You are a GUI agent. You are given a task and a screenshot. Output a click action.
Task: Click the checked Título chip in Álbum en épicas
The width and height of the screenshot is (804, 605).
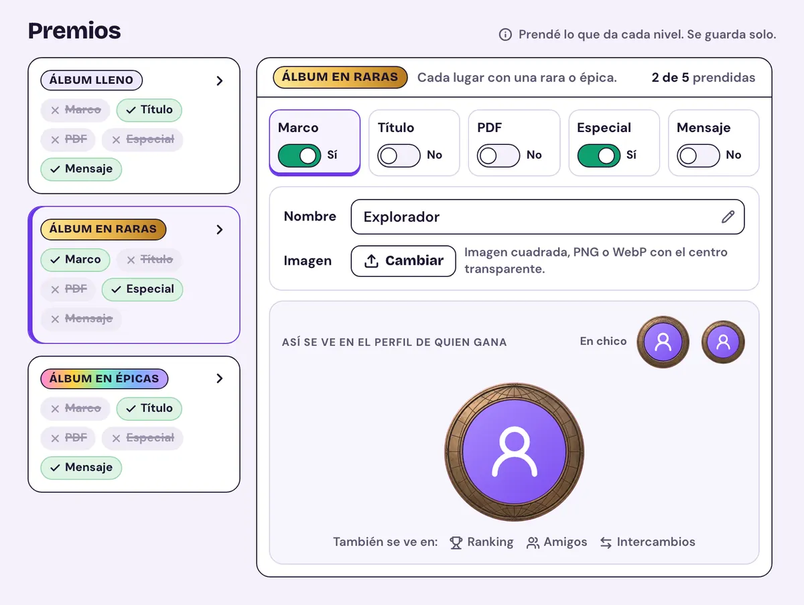point(149,408)
